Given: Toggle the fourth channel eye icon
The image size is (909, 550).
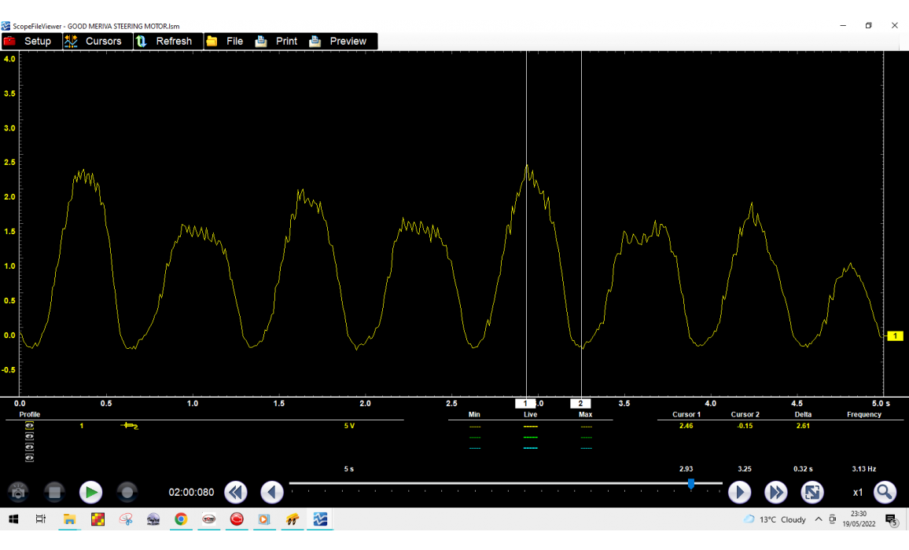Looking at the screenshot, I should click(x=30, y=457).
